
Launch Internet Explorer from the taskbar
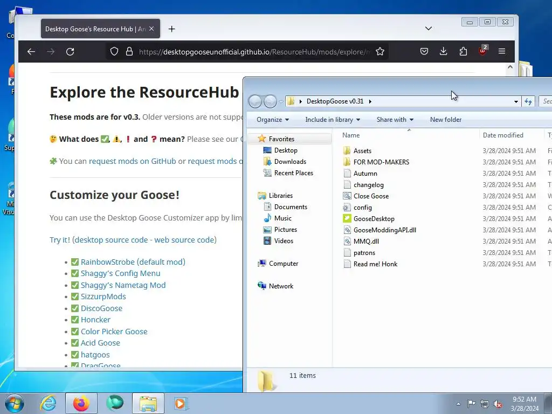pos(48,403)
